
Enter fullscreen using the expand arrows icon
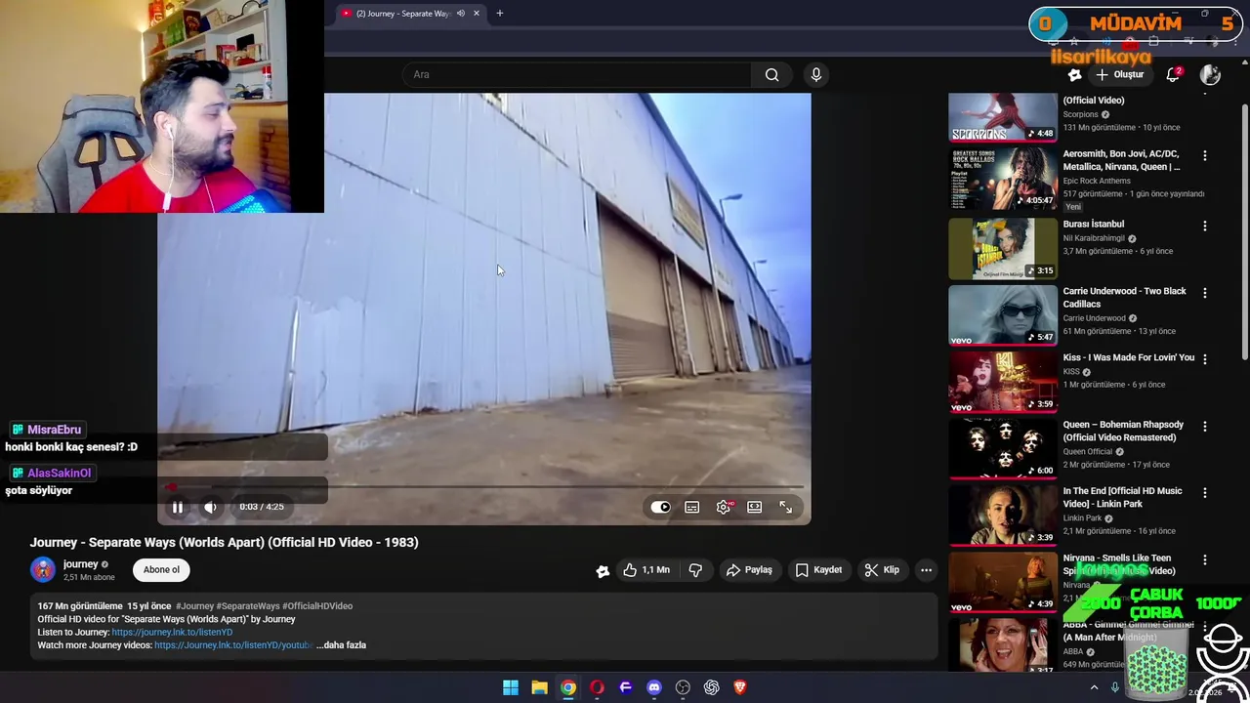[786, 507]
